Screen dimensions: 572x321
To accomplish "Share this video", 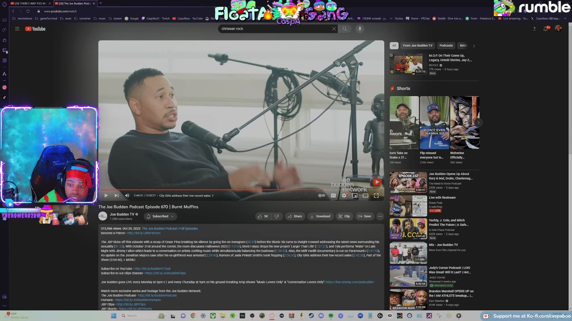I will (x=295, y=216).
